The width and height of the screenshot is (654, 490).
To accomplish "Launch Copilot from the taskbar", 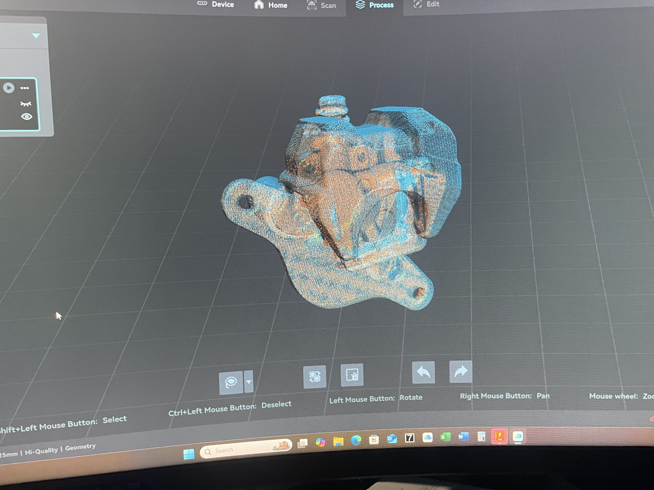I will tap(321, 442).
